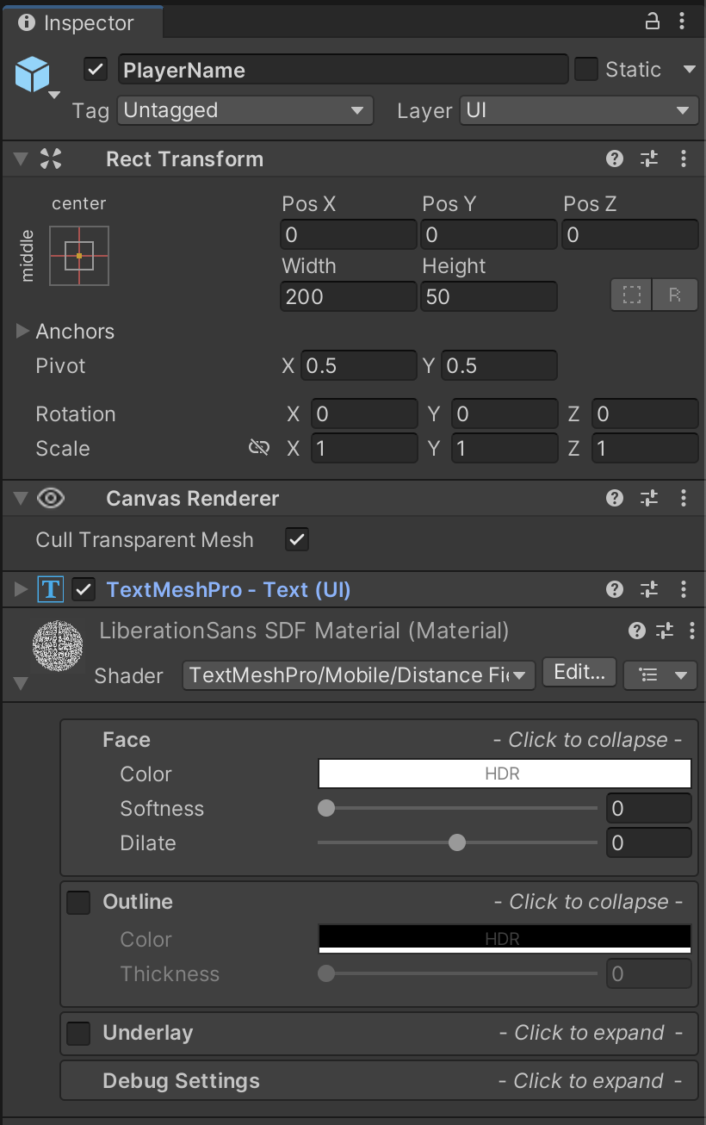Click the constrain proportions link icon beside Scale
706x1125 pixels.
258,448
